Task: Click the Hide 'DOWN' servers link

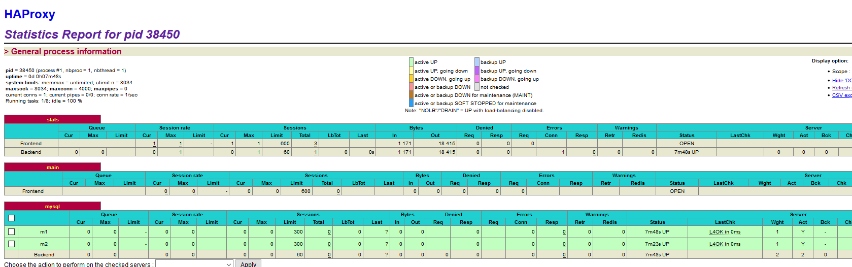Action: pyautogui.click(x=842, y=80)
